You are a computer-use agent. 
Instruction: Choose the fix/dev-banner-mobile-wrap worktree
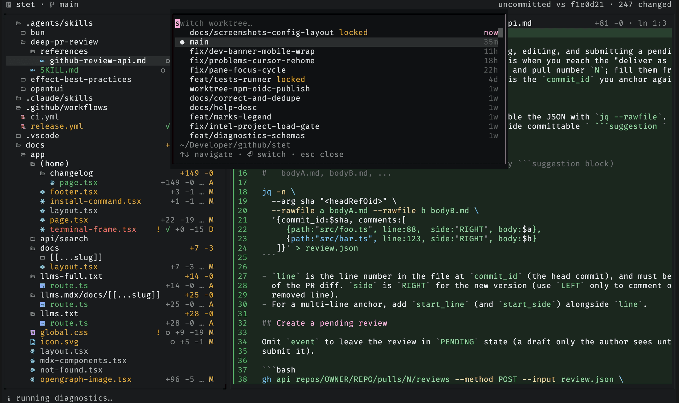pos(337,51)
